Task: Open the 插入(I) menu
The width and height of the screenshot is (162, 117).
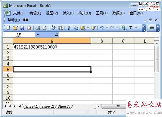Action: tap(68, 13)
